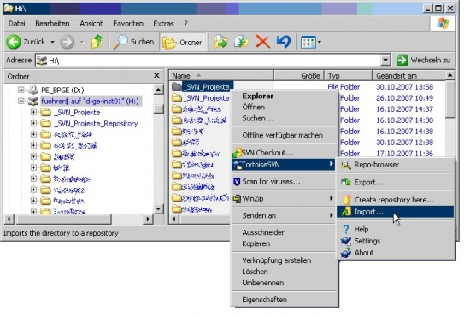Open the Datei menu
Screen dimensions: 470x316
click(x=17, y=24)
